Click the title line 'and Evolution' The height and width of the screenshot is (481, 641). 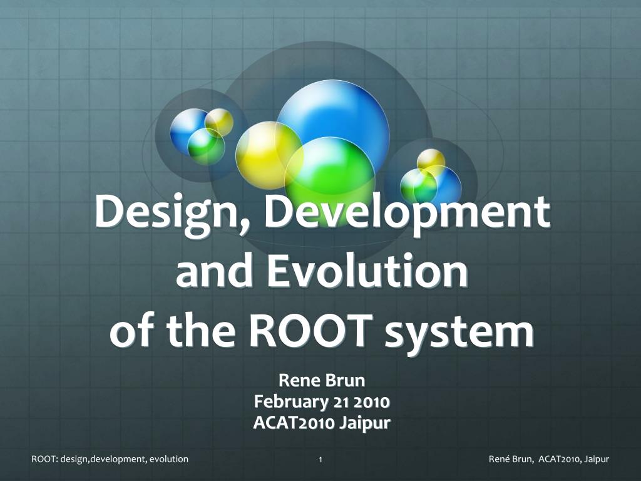pos(322,271)
